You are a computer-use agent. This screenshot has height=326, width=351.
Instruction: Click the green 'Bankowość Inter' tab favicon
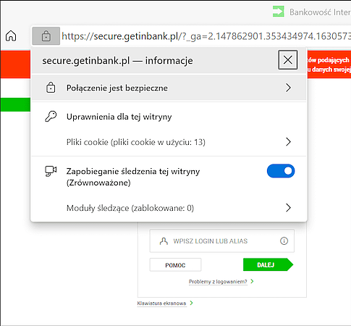click(x=279, y=12)
